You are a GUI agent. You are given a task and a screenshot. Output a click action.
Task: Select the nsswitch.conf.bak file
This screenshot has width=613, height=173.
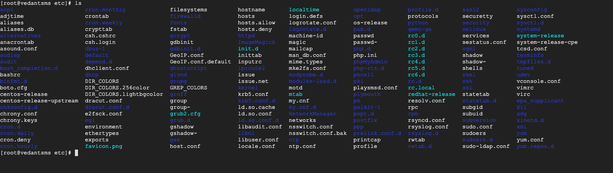tap(318, 133)
